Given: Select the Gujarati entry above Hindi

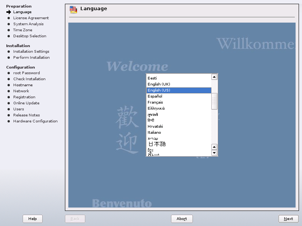Looking at the screenshot, I should coord(179,115).
